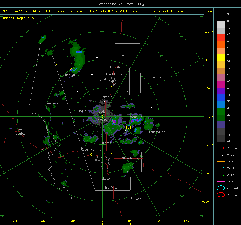Click the green 22JP track arrow
The width and height of the screenshot is (241, 225).
(x=221, y=175)
